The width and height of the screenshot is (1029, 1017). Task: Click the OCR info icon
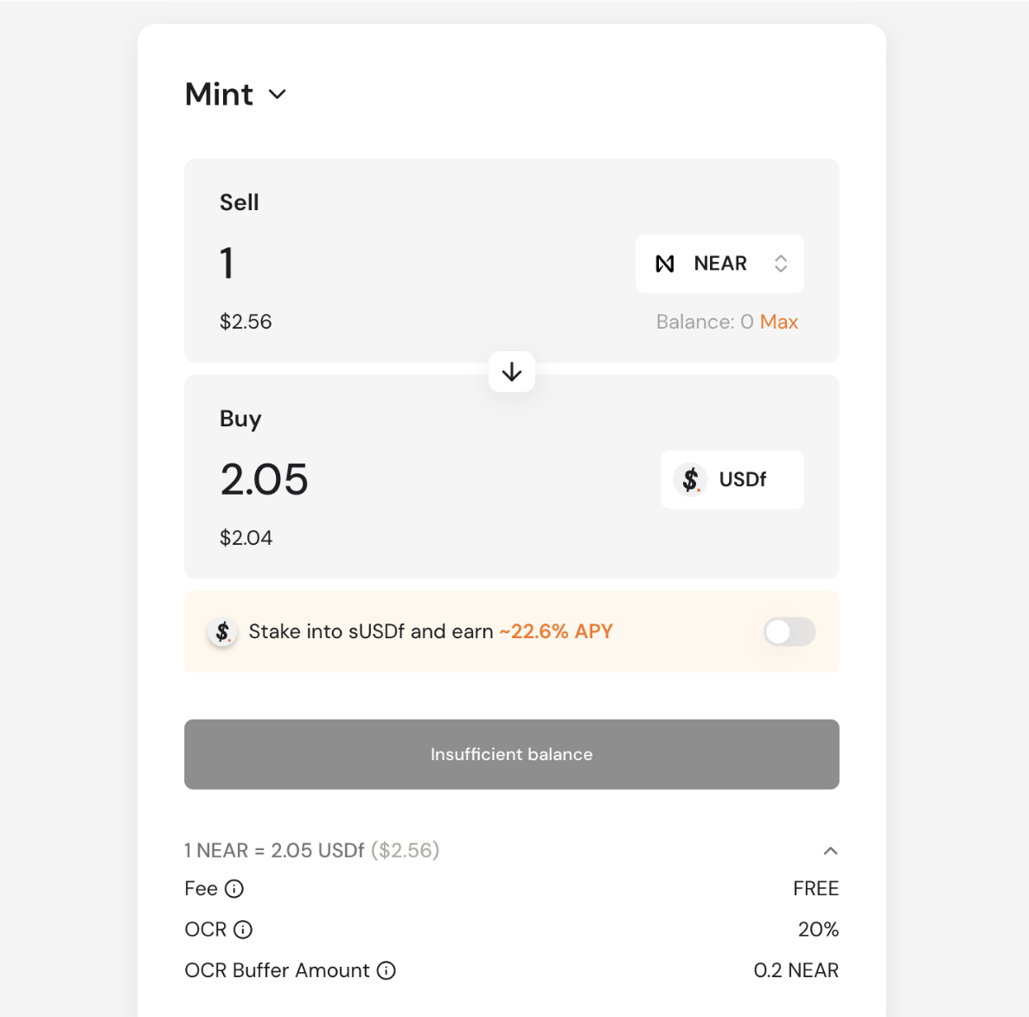pyautogui.click(x=244, y=930)
